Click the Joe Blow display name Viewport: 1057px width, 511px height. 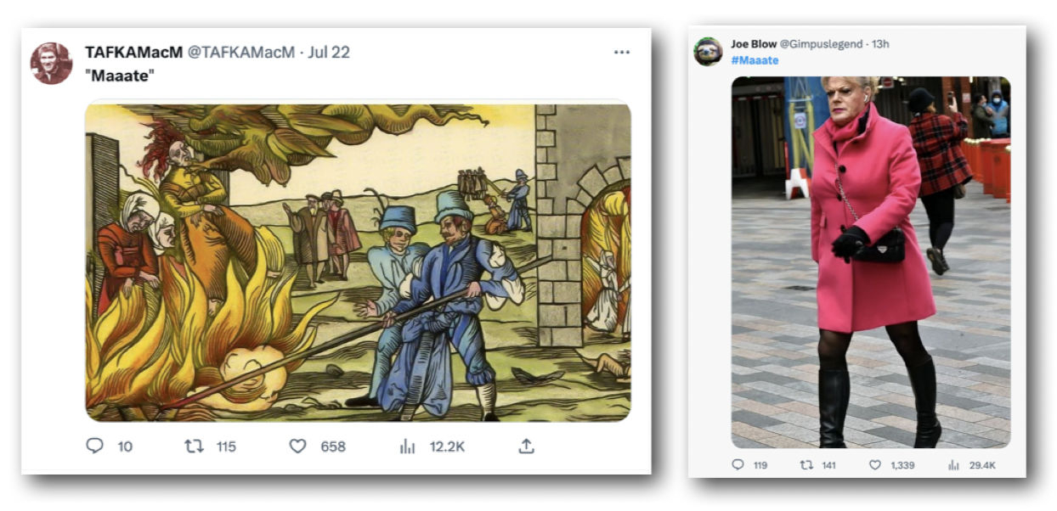[x=754, y=44]
